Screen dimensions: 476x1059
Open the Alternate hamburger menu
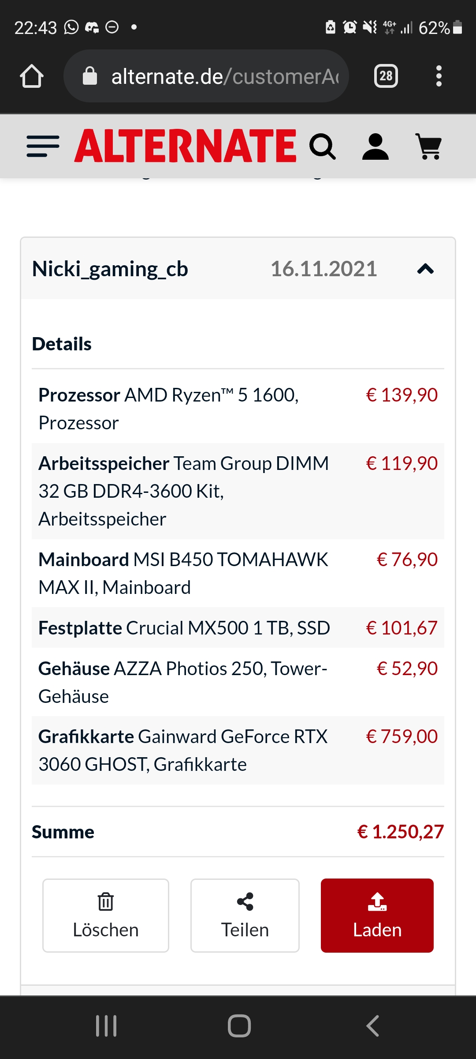pyautogui.click(x=43, y=146)
